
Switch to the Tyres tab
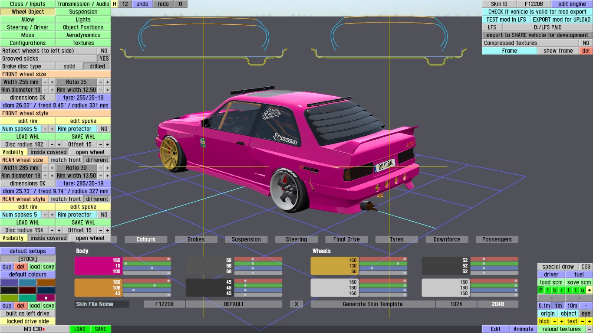(397, 239)
